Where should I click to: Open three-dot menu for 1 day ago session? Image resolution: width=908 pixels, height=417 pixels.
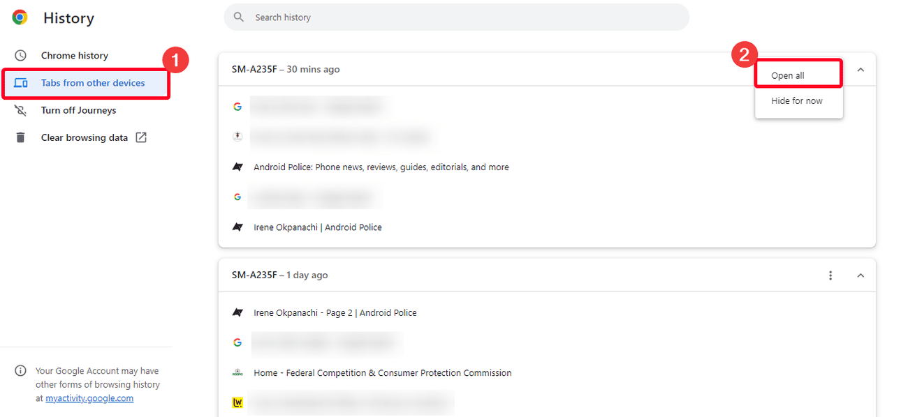[x=830, y=275]
